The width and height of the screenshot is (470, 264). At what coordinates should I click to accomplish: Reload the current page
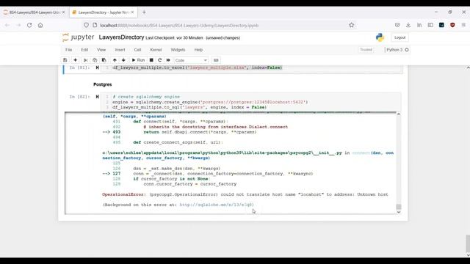[29, 26]
